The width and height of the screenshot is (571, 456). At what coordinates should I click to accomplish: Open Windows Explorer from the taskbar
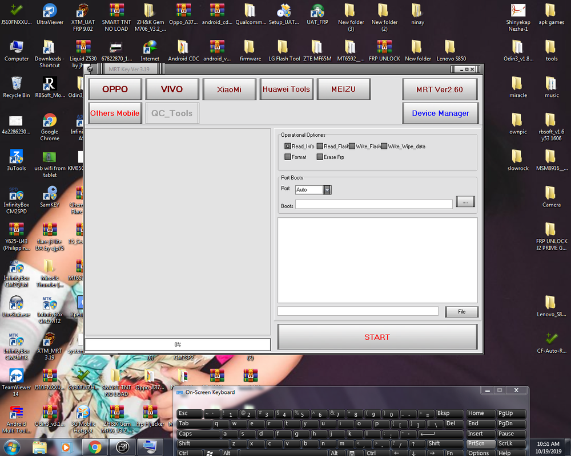(39, 447)
